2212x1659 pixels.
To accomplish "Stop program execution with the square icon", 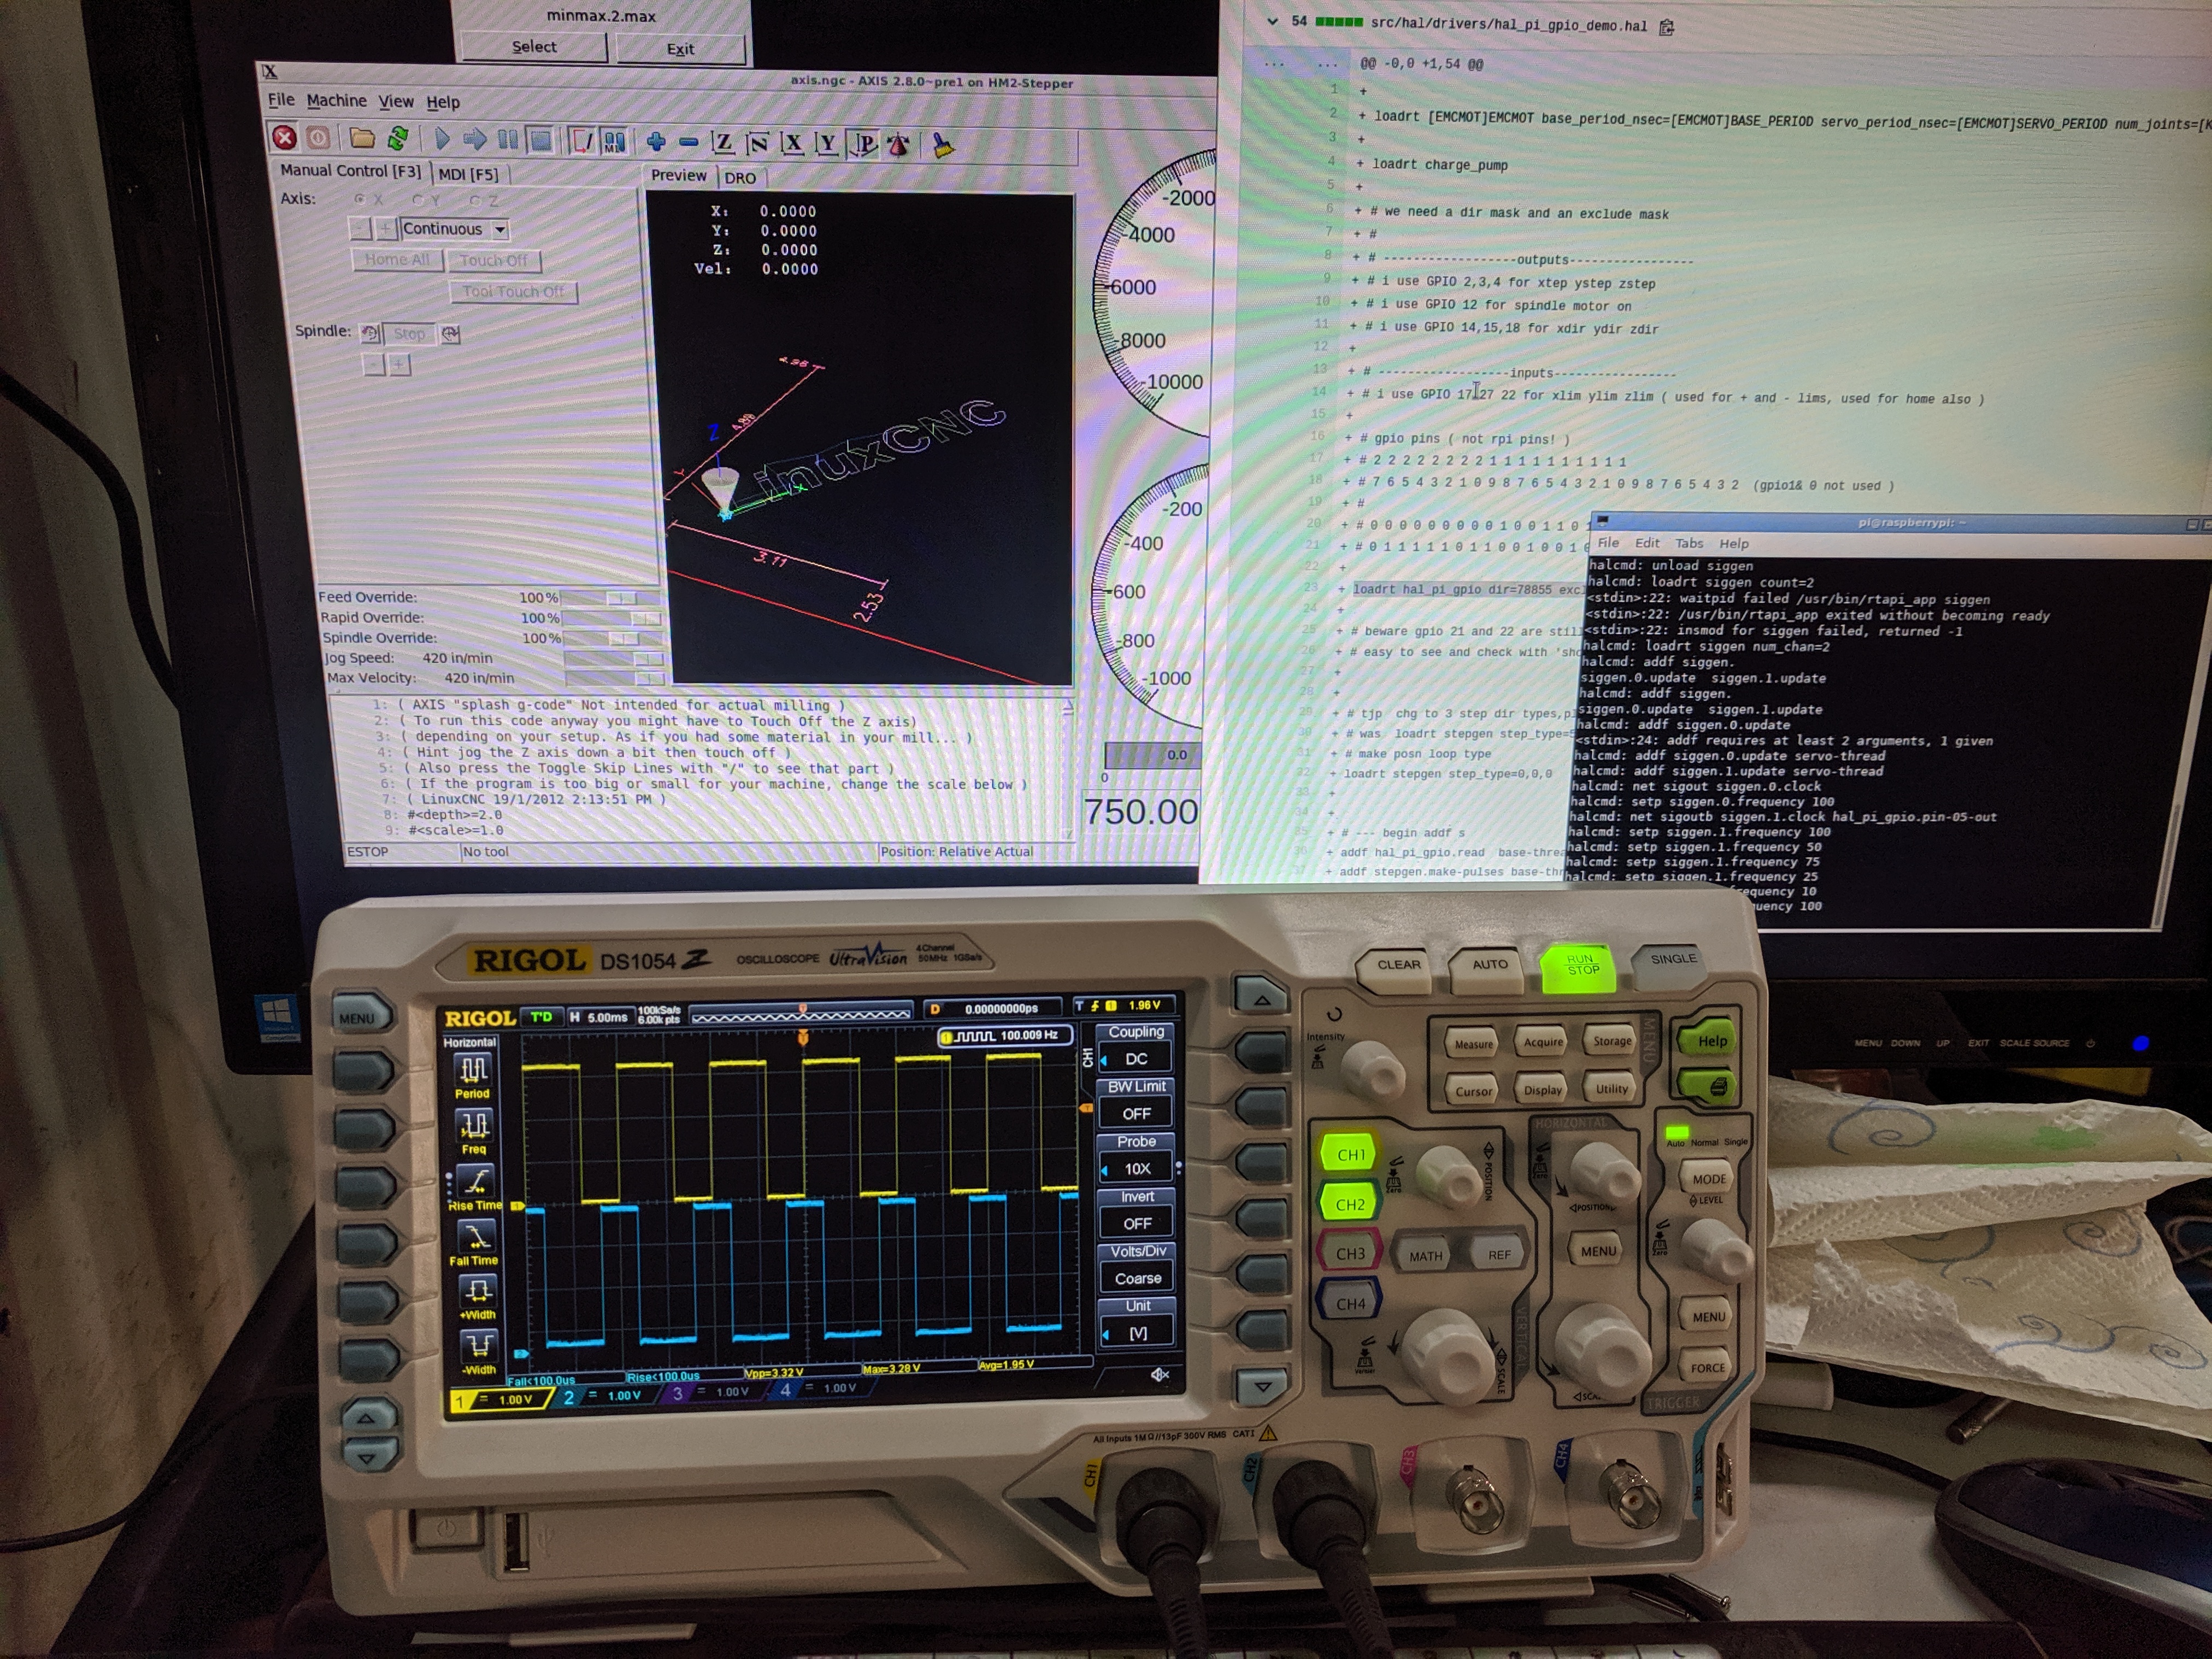I will tap(541, 141).
